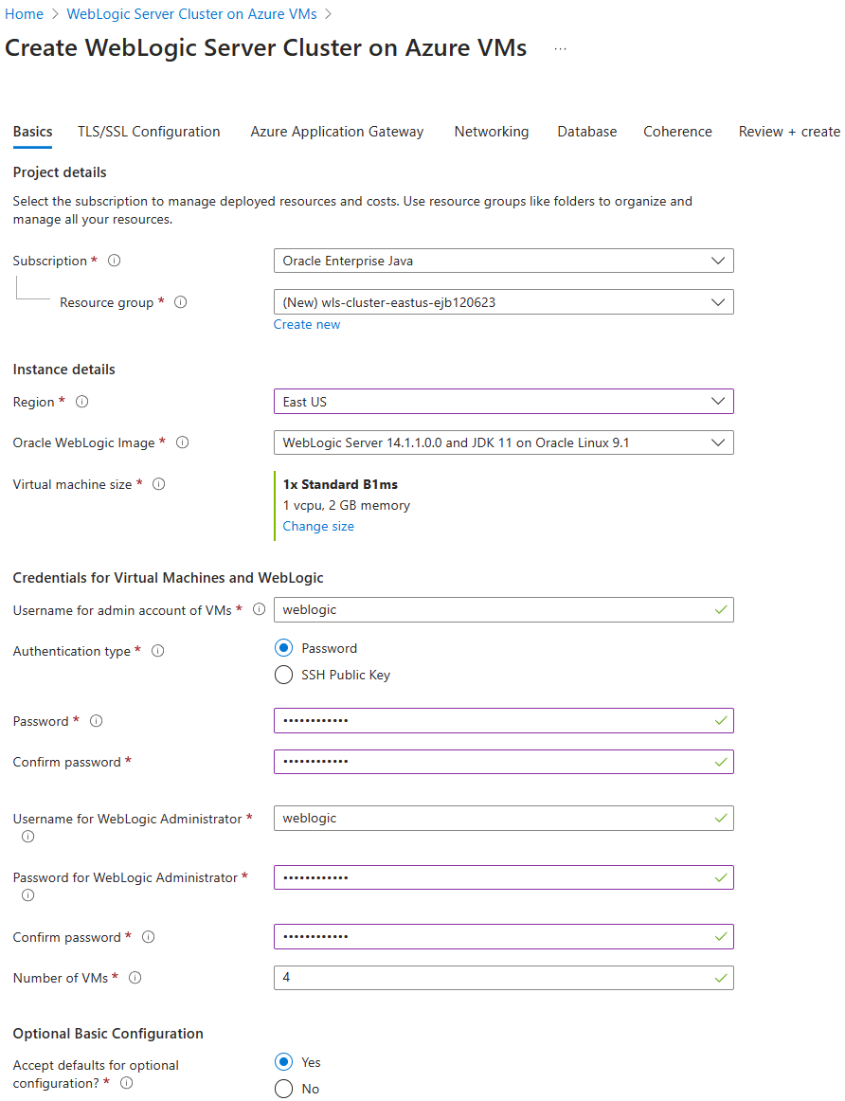This screenshot has height=1101, width=845.
Task: Select the Password authentication radio button
Action: pos(283,648)
